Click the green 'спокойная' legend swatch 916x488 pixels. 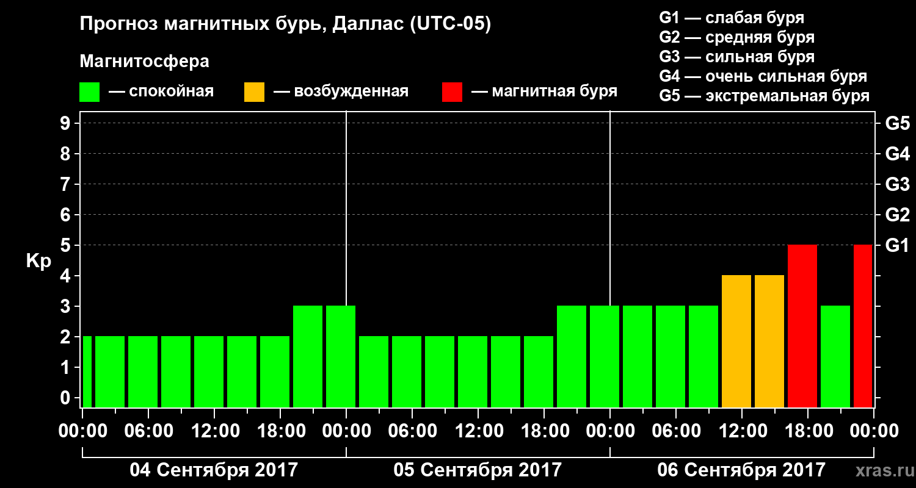click(90, 92)
